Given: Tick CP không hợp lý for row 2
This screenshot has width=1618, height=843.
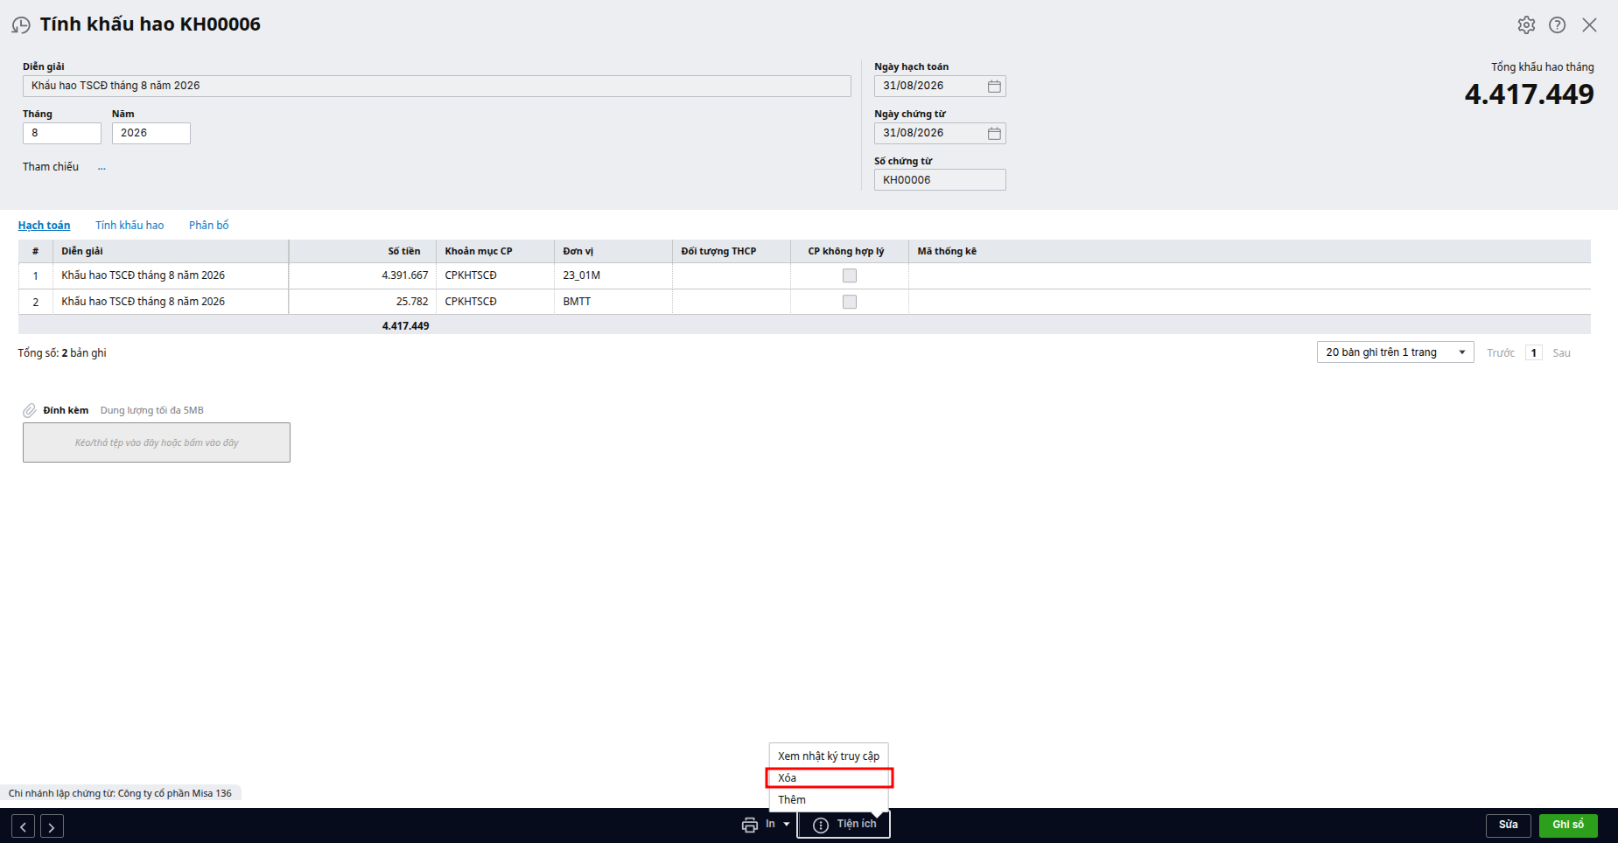Looking at the screenshot, I should click(850, 302).
